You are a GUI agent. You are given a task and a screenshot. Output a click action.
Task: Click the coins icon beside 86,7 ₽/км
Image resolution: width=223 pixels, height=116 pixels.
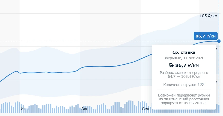[x=171, y=65]
